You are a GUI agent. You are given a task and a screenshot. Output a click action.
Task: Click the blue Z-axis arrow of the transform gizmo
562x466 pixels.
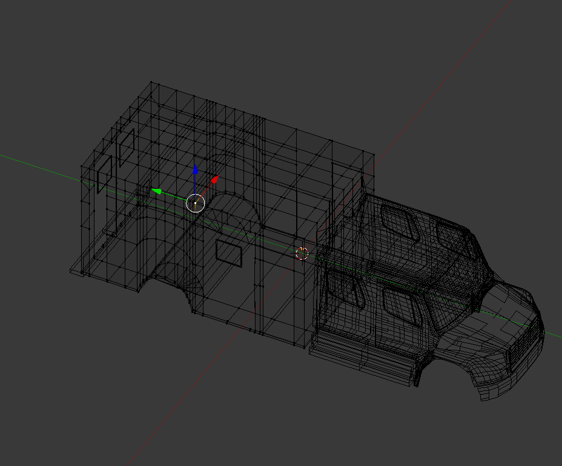pyautogui.click(x=196, y=170)
